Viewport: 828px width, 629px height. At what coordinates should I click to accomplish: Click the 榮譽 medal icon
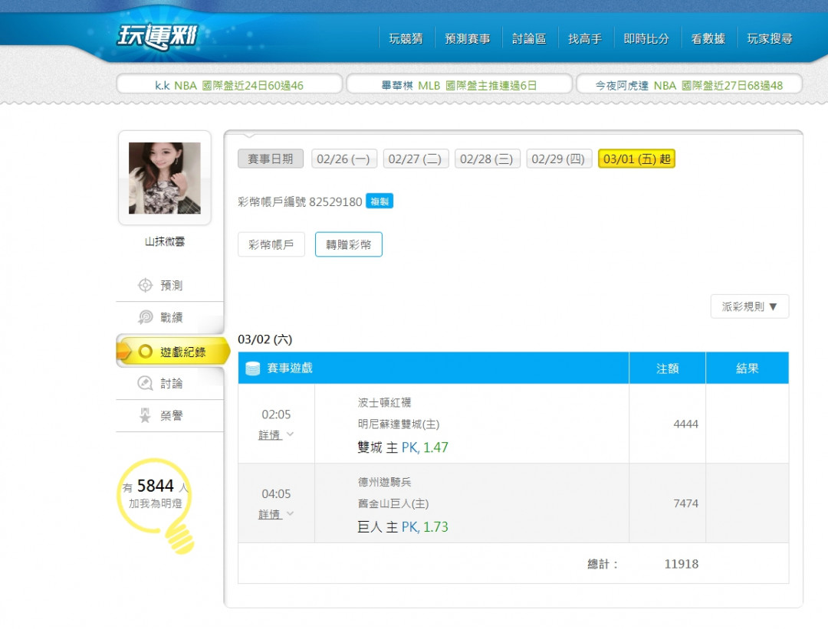pos(145,415)
